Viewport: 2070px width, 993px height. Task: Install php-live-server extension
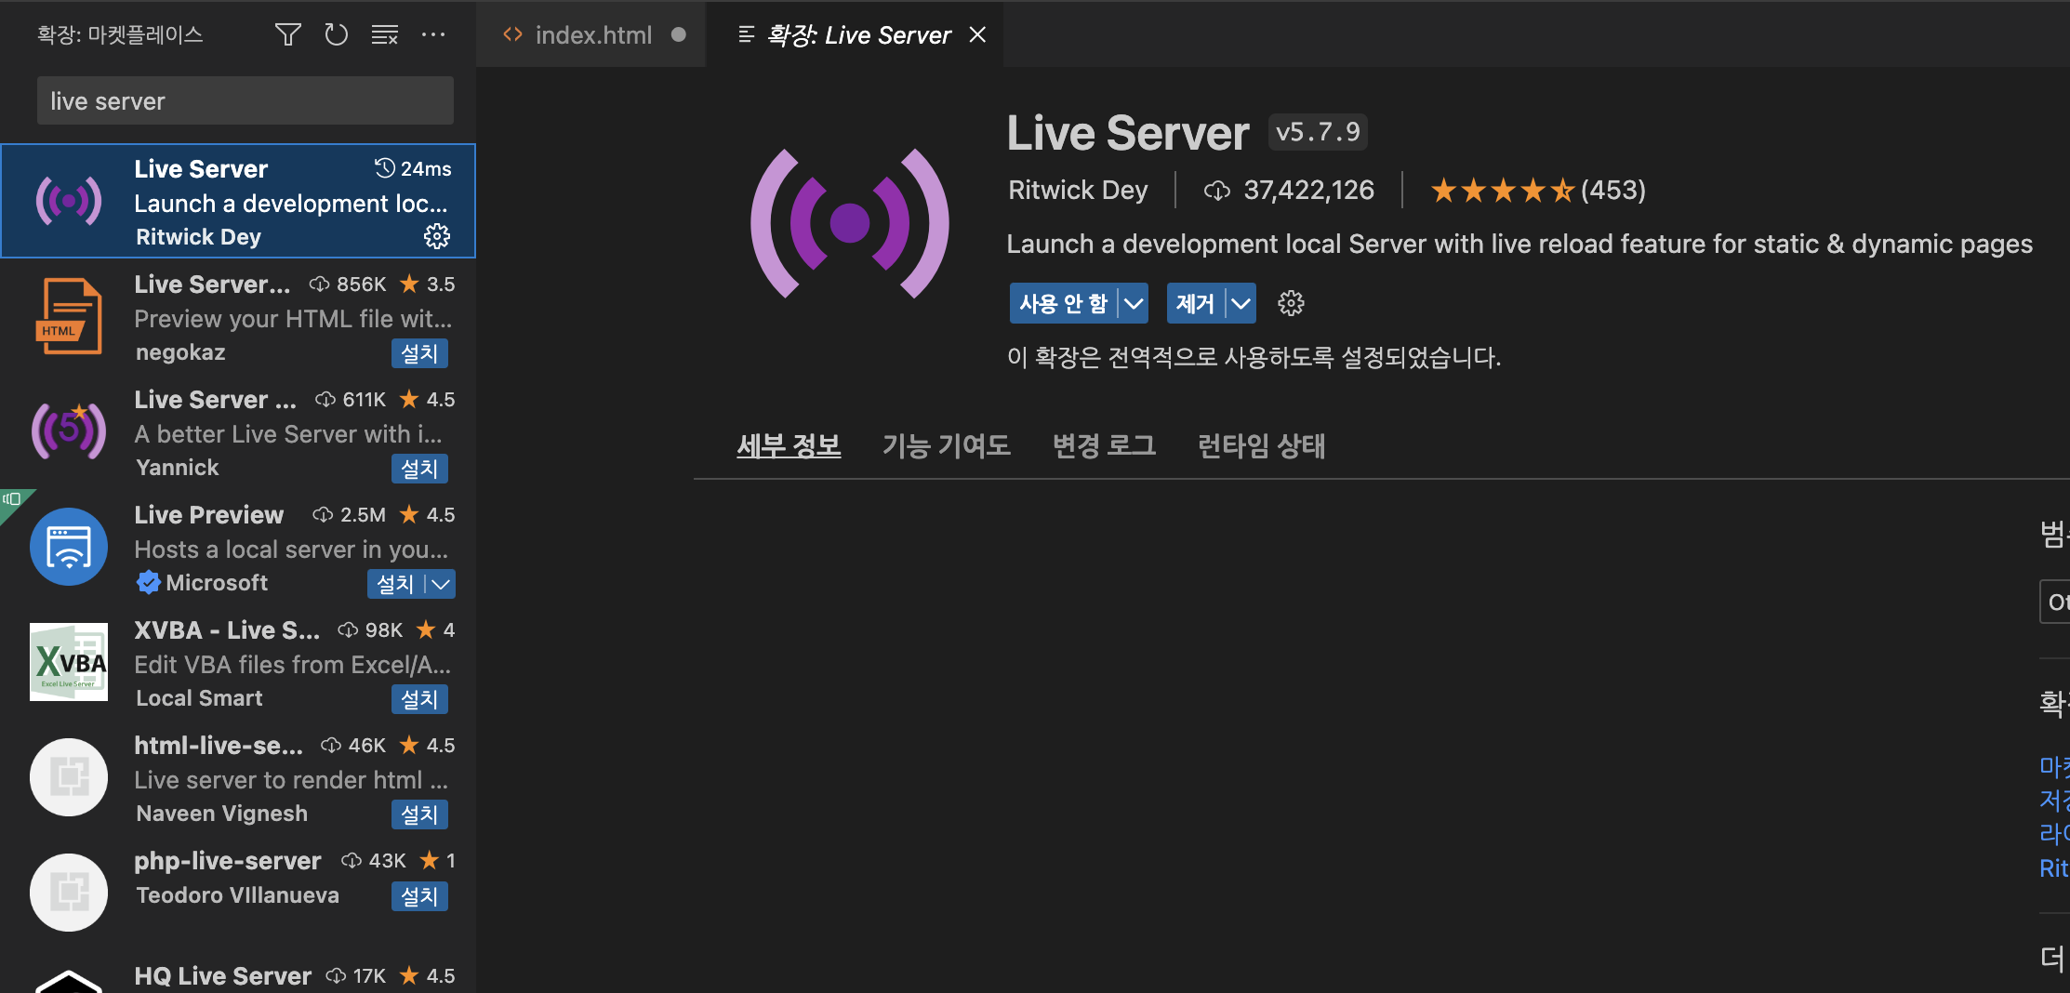pos(419,896)
